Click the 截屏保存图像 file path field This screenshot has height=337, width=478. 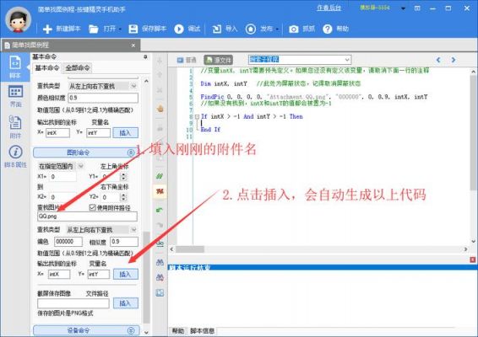point(73,303)
